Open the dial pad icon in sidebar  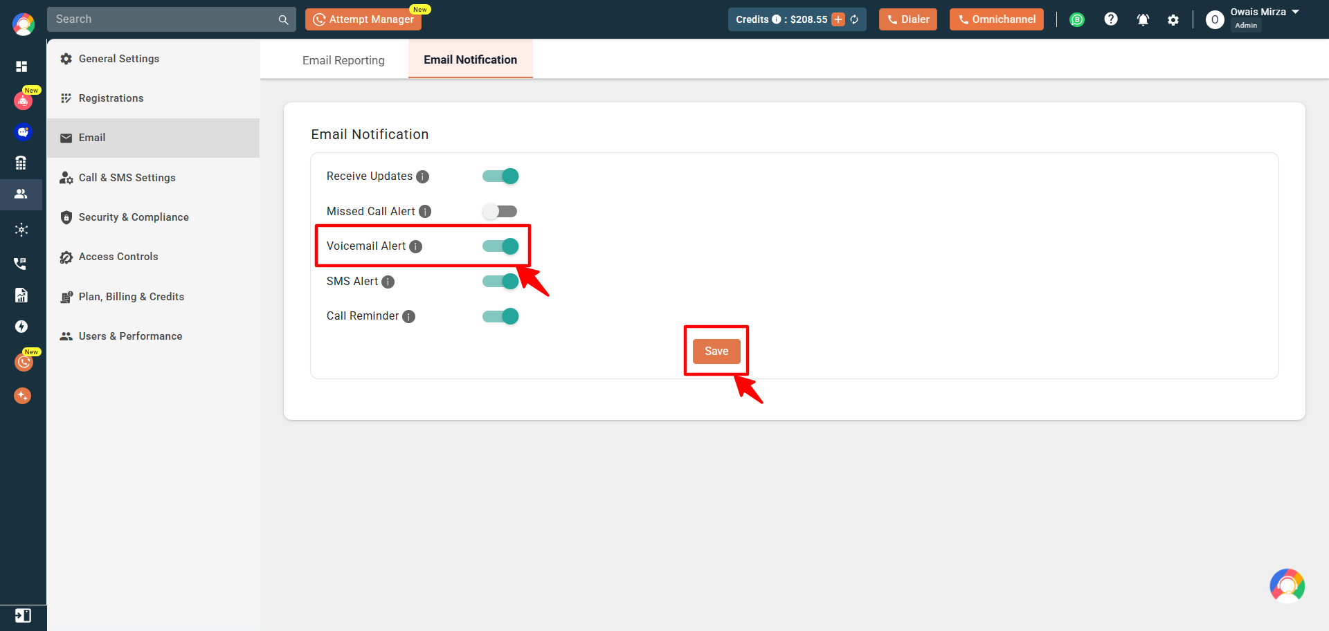tap(21, 163)
